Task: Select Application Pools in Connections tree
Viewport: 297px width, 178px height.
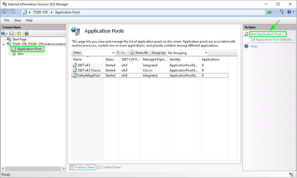Action: coord(30,49)
